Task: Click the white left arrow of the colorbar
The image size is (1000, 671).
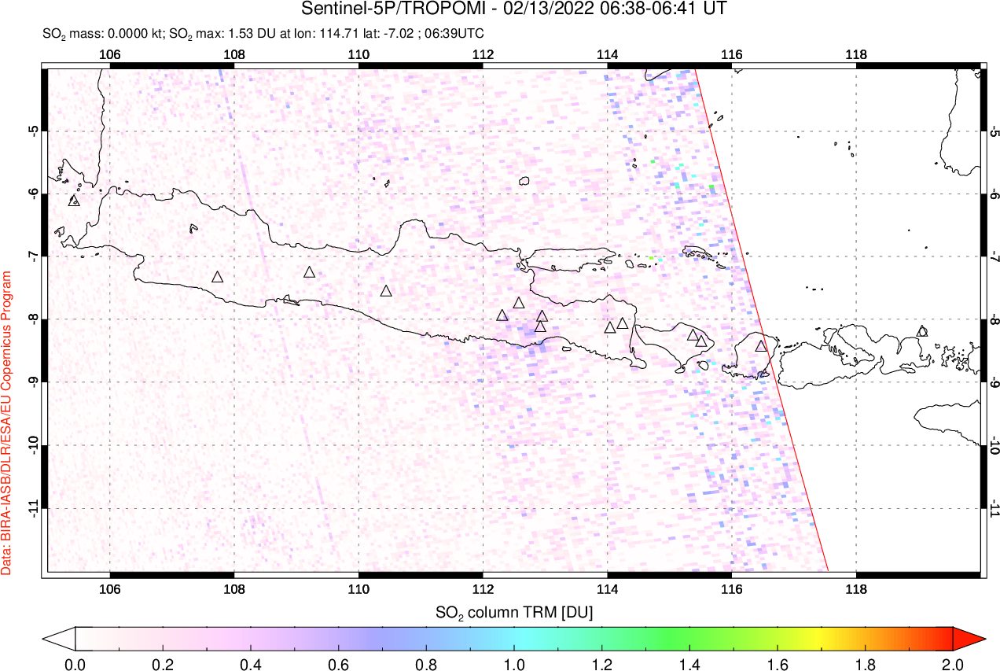Action: tap(59, 639)
